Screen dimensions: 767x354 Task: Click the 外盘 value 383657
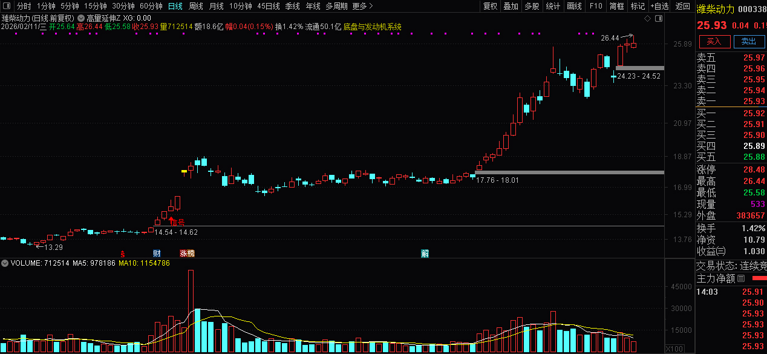pyautogui.click(x=751, y=215)
